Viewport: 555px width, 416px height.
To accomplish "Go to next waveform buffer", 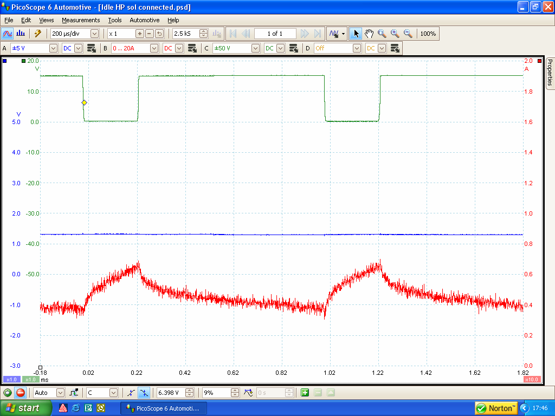I will click(305, 34).
